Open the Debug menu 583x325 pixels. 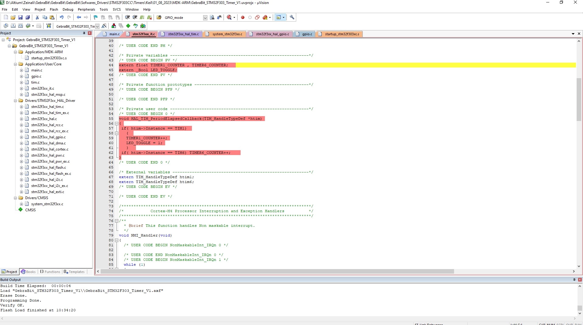click(x=68, y=9)
